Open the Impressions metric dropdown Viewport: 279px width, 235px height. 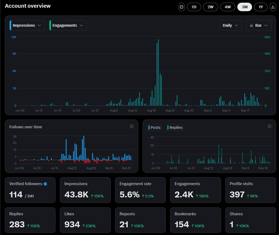[x=27, y=25]
